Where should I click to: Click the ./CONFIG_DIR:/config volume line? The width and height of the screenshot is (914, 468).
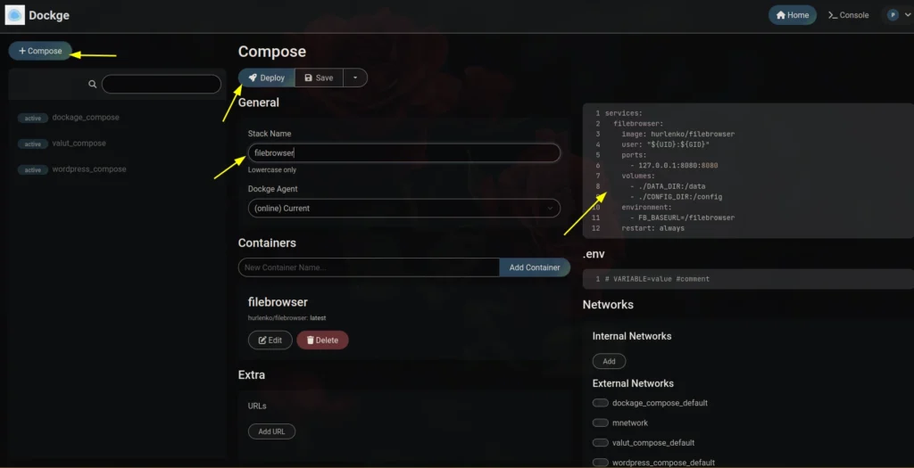click(x=677, y=197)
